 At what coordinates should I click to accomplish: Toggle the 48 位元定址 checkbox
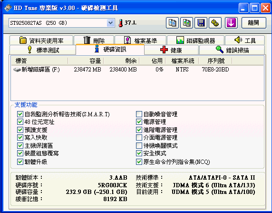click(20, 122)
